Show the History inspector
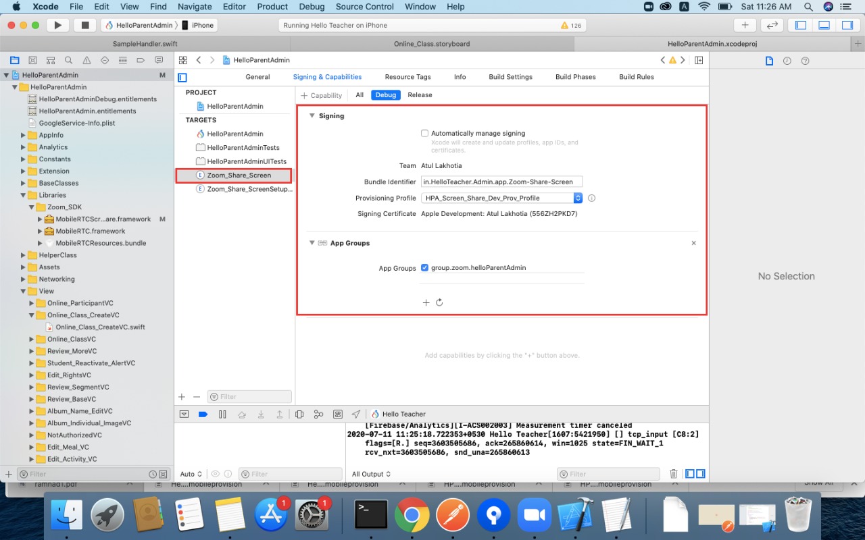The width and height of the screenshot is (865, 540). click(x=787, y=61)
